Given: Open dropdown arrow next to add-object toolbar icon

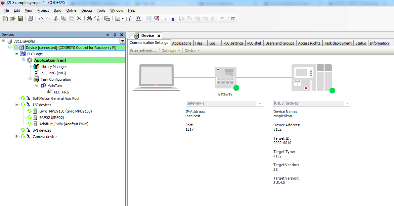Looking at the screenshot, I should click(123, 18).
